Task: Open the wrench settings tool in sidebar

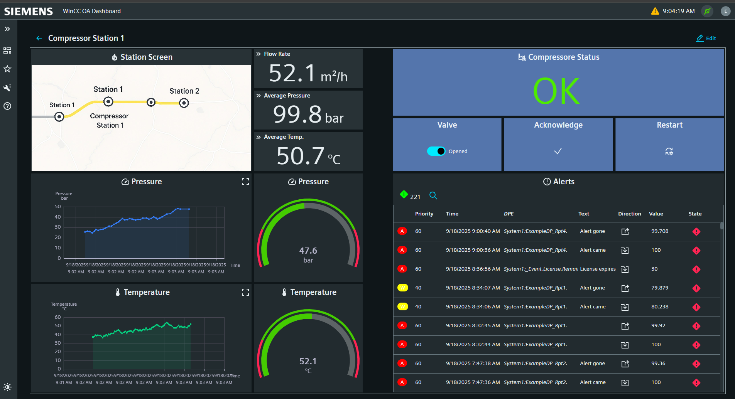Action: 7,88
